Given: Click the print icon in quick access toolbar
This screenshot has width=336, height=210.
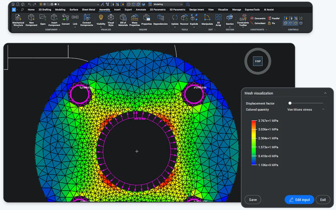Looking at the screenshot, I should (x=22, y=4).
